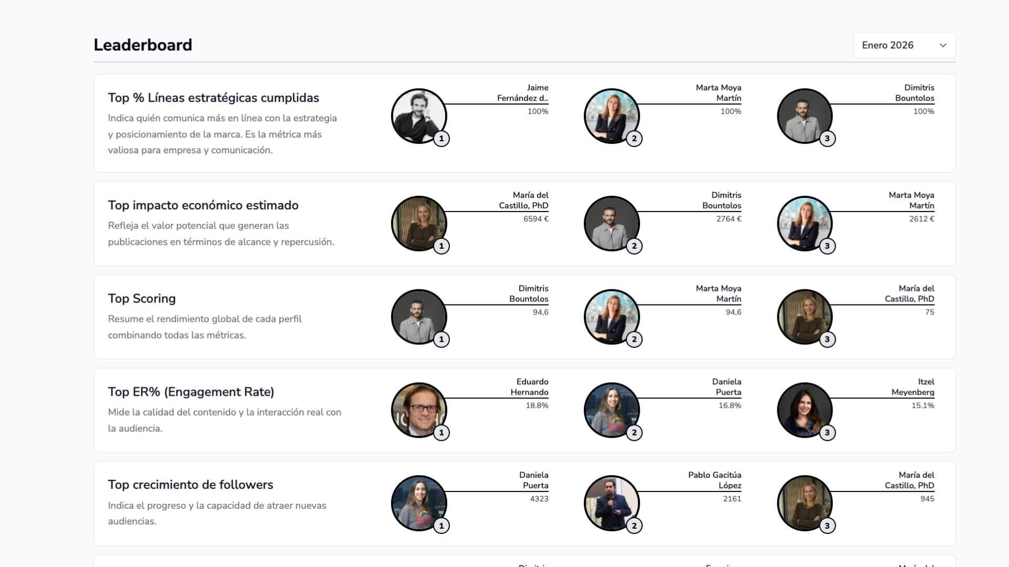Click Dimitris Bountolos avatar in Top Scoring row

click(418, 317)
